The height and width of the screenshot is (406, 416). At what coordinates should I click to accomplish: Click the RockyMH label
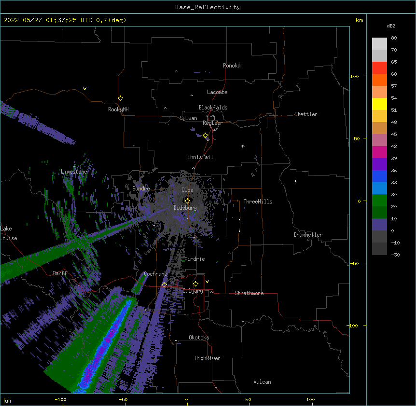pyautogui.click(x=118, y=109)
